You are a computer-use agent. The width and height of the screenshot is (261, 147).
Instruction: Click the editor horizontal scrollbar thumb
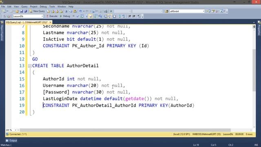(125, 130)
